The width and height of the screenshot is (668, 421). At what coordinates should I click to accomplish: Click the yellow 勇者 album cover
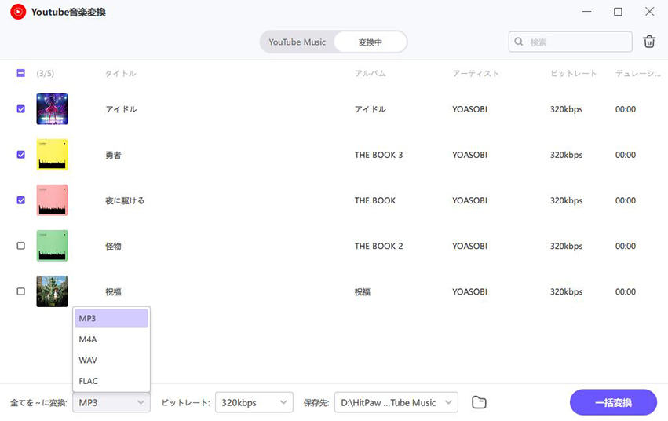click(52, 155)
